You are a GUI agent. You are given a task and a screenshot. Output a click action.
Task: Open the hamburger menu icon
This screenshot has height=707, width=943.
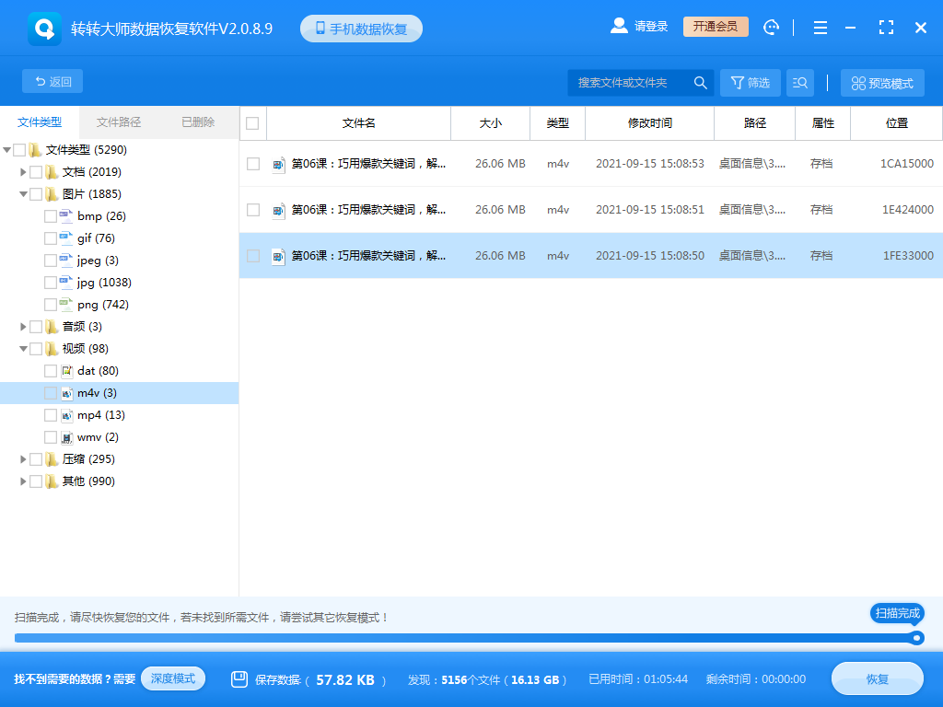820,27
